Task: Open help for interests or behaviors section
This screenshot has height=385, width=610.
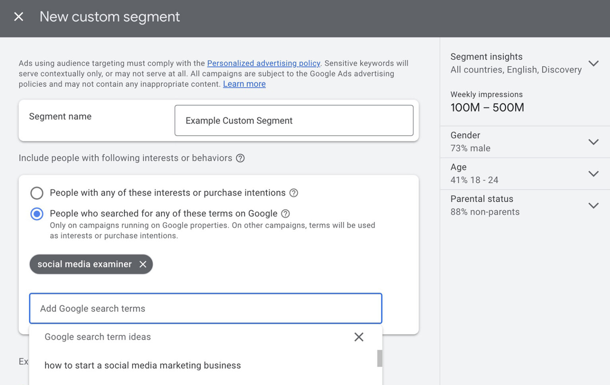Action: (x=240, y=158)
